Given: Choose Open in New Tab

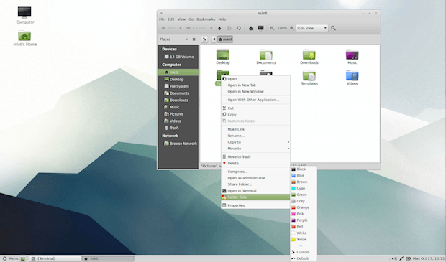Looking at the screenshot, I should tap(255, 85).
